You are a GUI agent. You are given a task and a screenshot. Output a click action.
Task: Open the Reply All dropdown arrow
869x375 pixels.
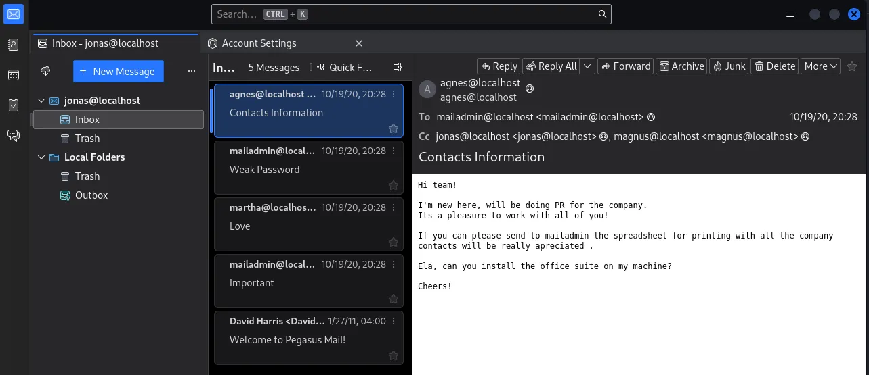(587, 66)
